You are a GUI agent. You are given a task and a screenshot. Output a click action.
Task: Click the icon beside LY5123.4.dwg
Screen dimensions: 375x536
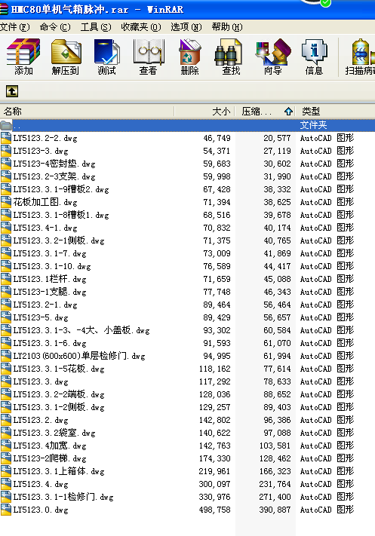coord(6,484)
